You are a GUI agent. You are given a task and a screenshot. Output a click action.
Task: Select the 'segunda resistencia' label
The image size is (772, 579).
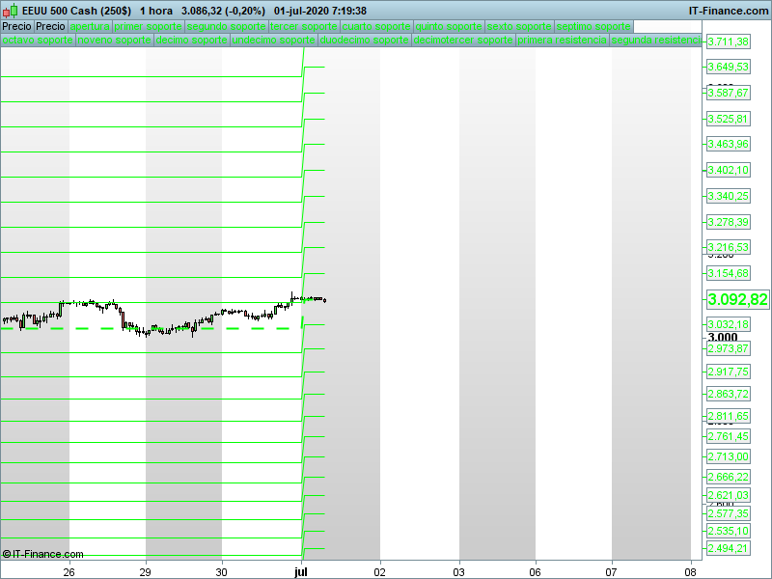(x=655, y=40)
